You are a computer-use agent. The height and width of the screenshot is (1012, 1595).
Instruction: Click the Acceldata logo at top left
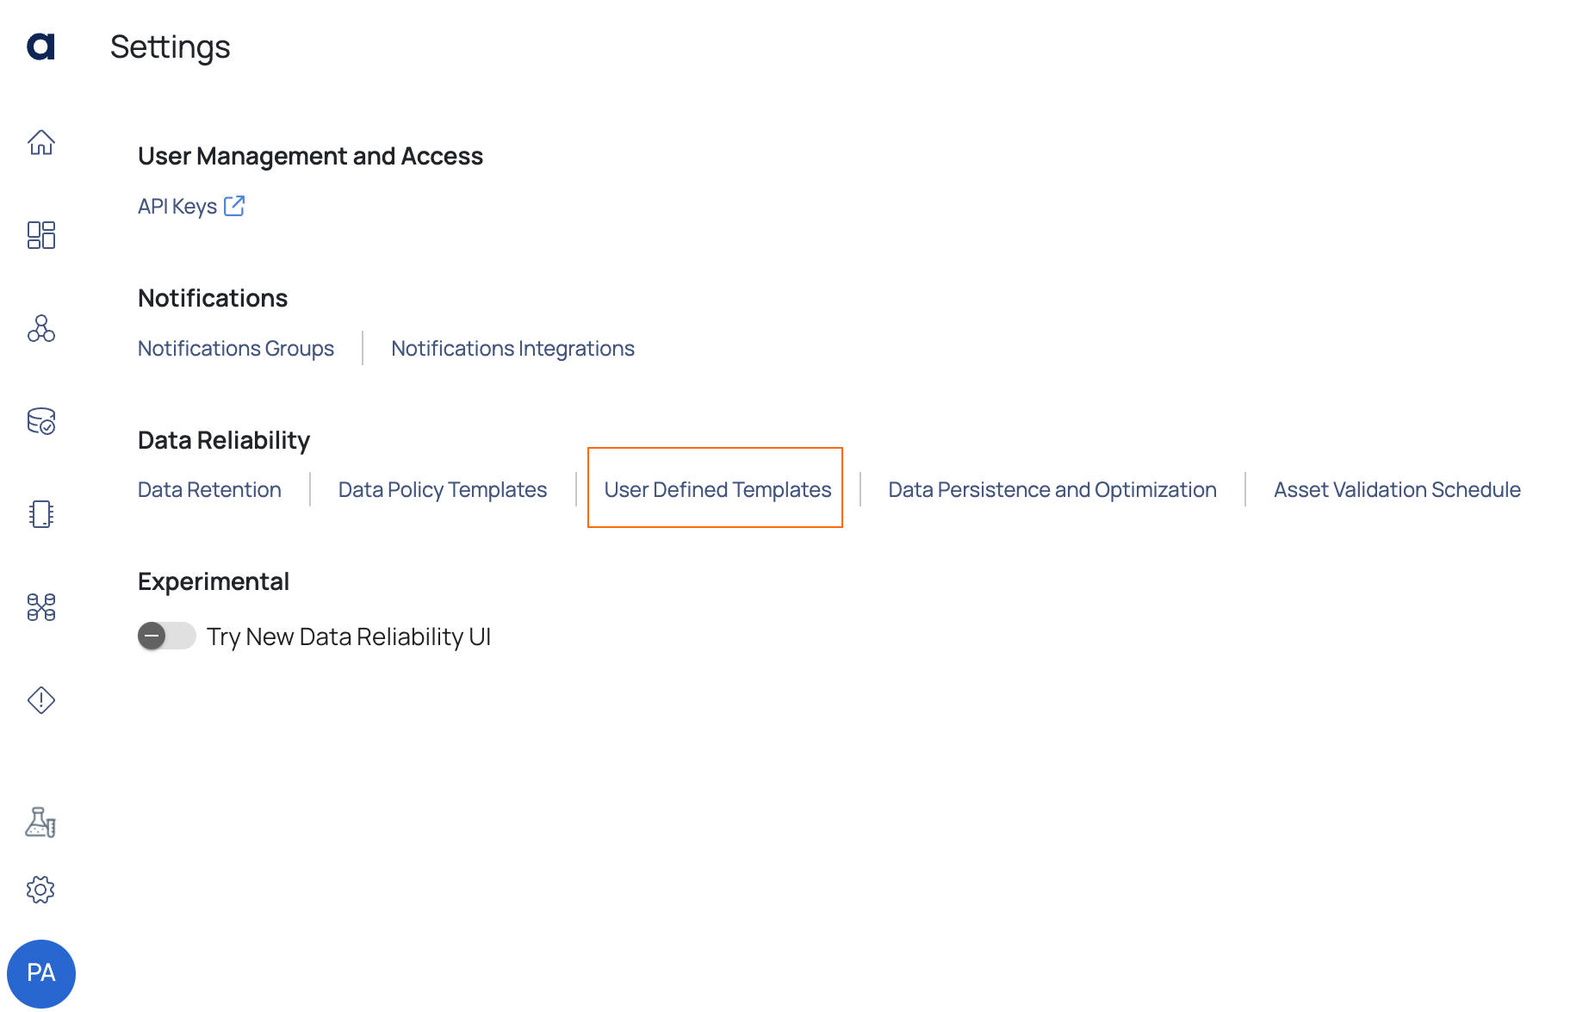pyautogui.click(x=40, y=47)
